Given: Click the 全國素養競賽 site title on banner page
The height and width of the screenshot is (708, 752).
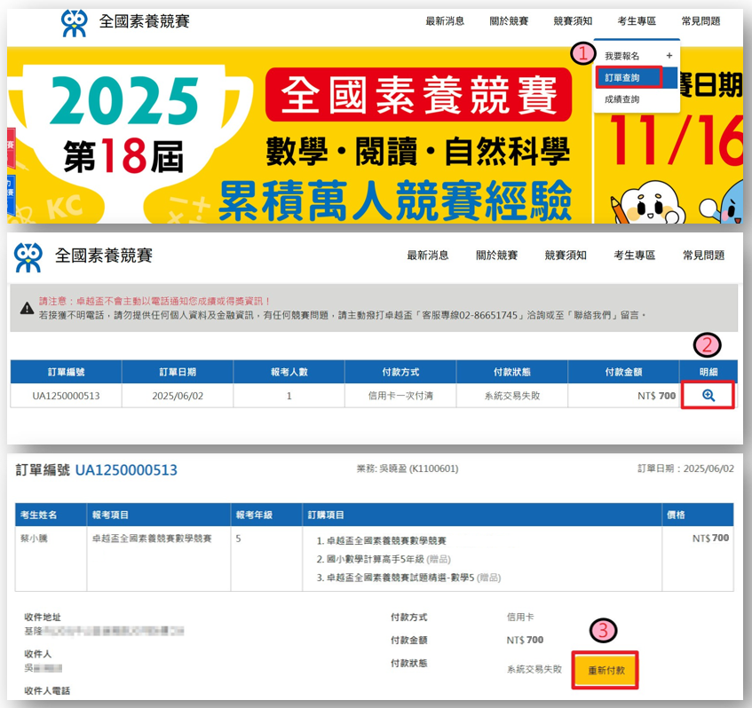Looking at the screenshot, I should click(145, 21).
